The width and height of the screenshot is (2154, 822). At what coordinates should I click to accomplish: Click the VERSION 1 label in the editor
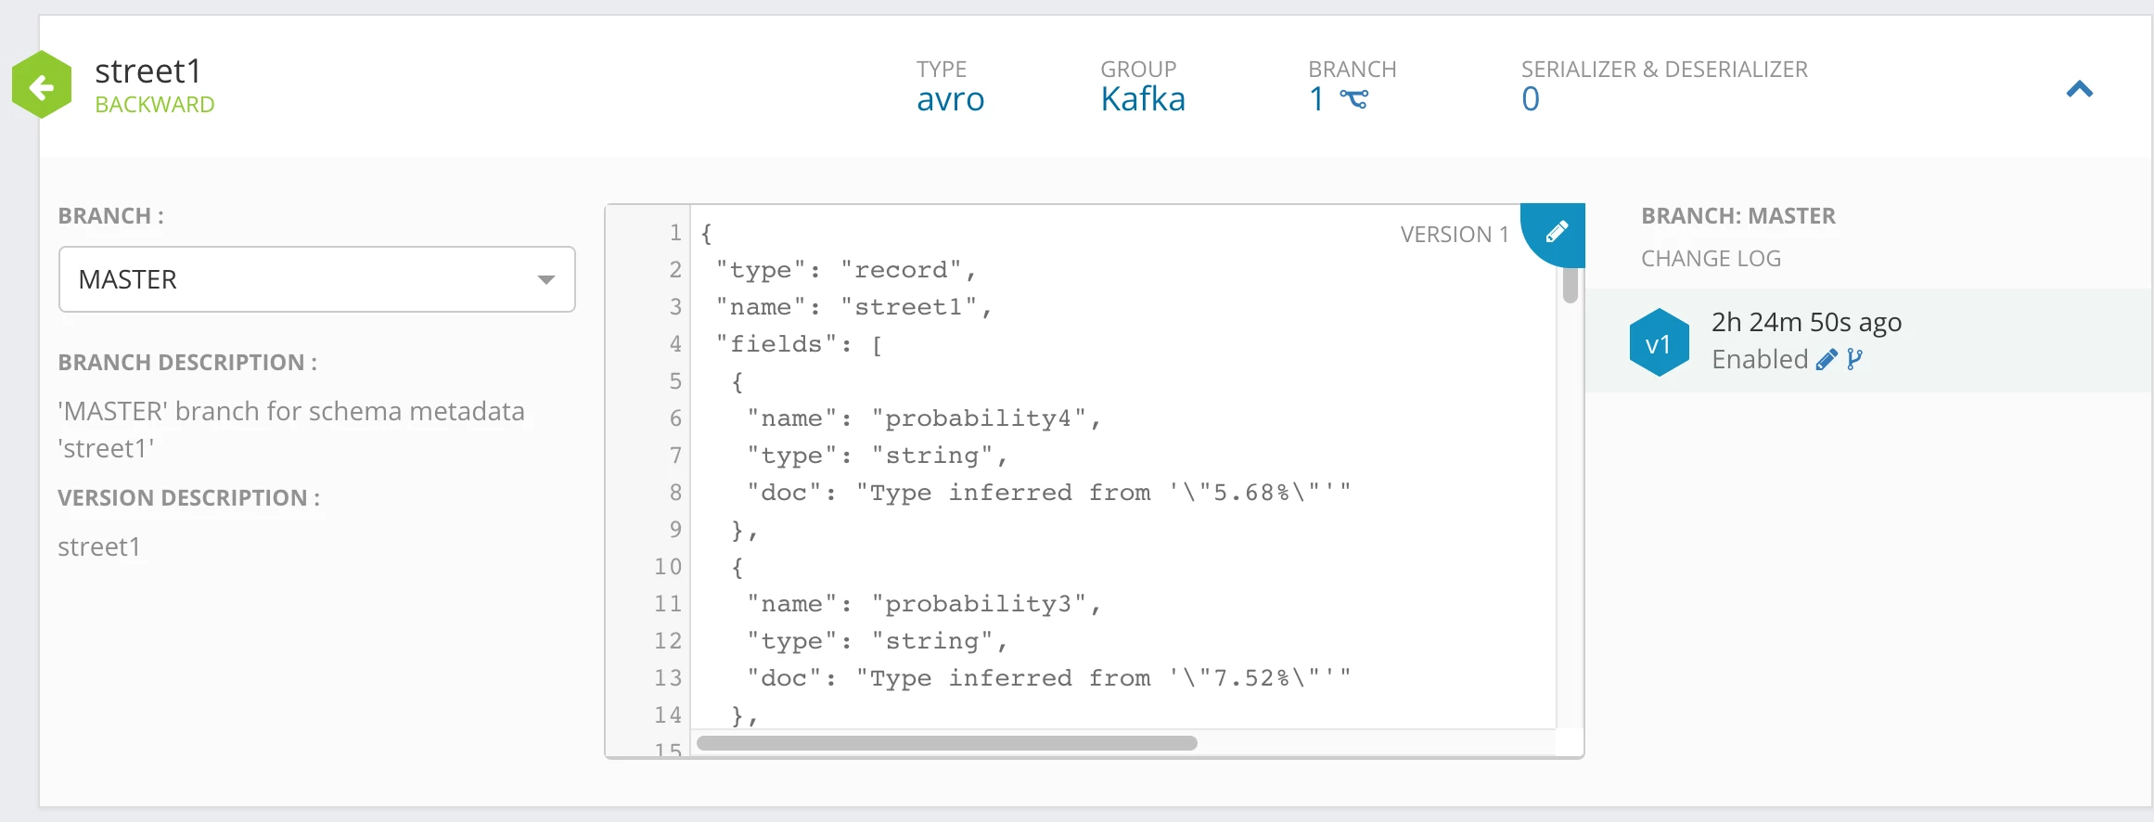(x=1455, y=235)
